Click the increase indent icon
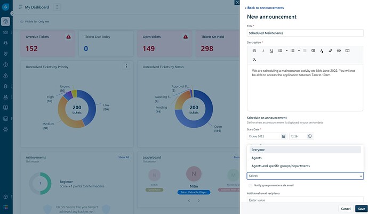 coord(313,51)
